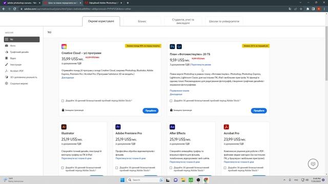The width and height of the screenshot is (328, 184).
Task: Click the translate page icon in the address bar
Action: pyautogui.click(x=290, y=9)
